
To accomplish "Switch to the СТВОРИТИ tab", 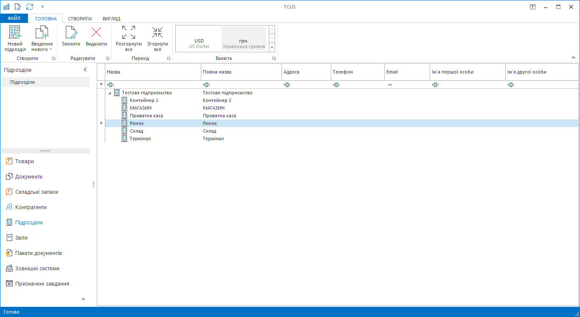I will 80,19.
